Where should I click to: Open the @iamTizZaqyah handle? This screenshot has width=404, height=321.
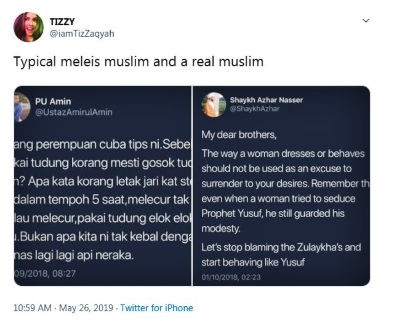point(82,34)
